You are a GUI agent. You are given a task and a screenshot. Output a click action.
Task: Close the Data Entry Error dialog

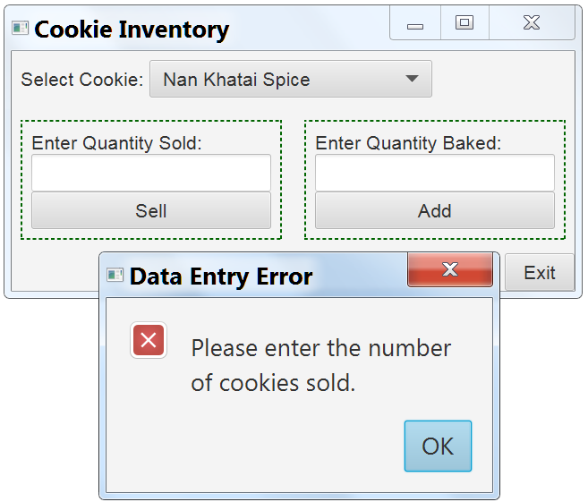[x=449, y=269]
